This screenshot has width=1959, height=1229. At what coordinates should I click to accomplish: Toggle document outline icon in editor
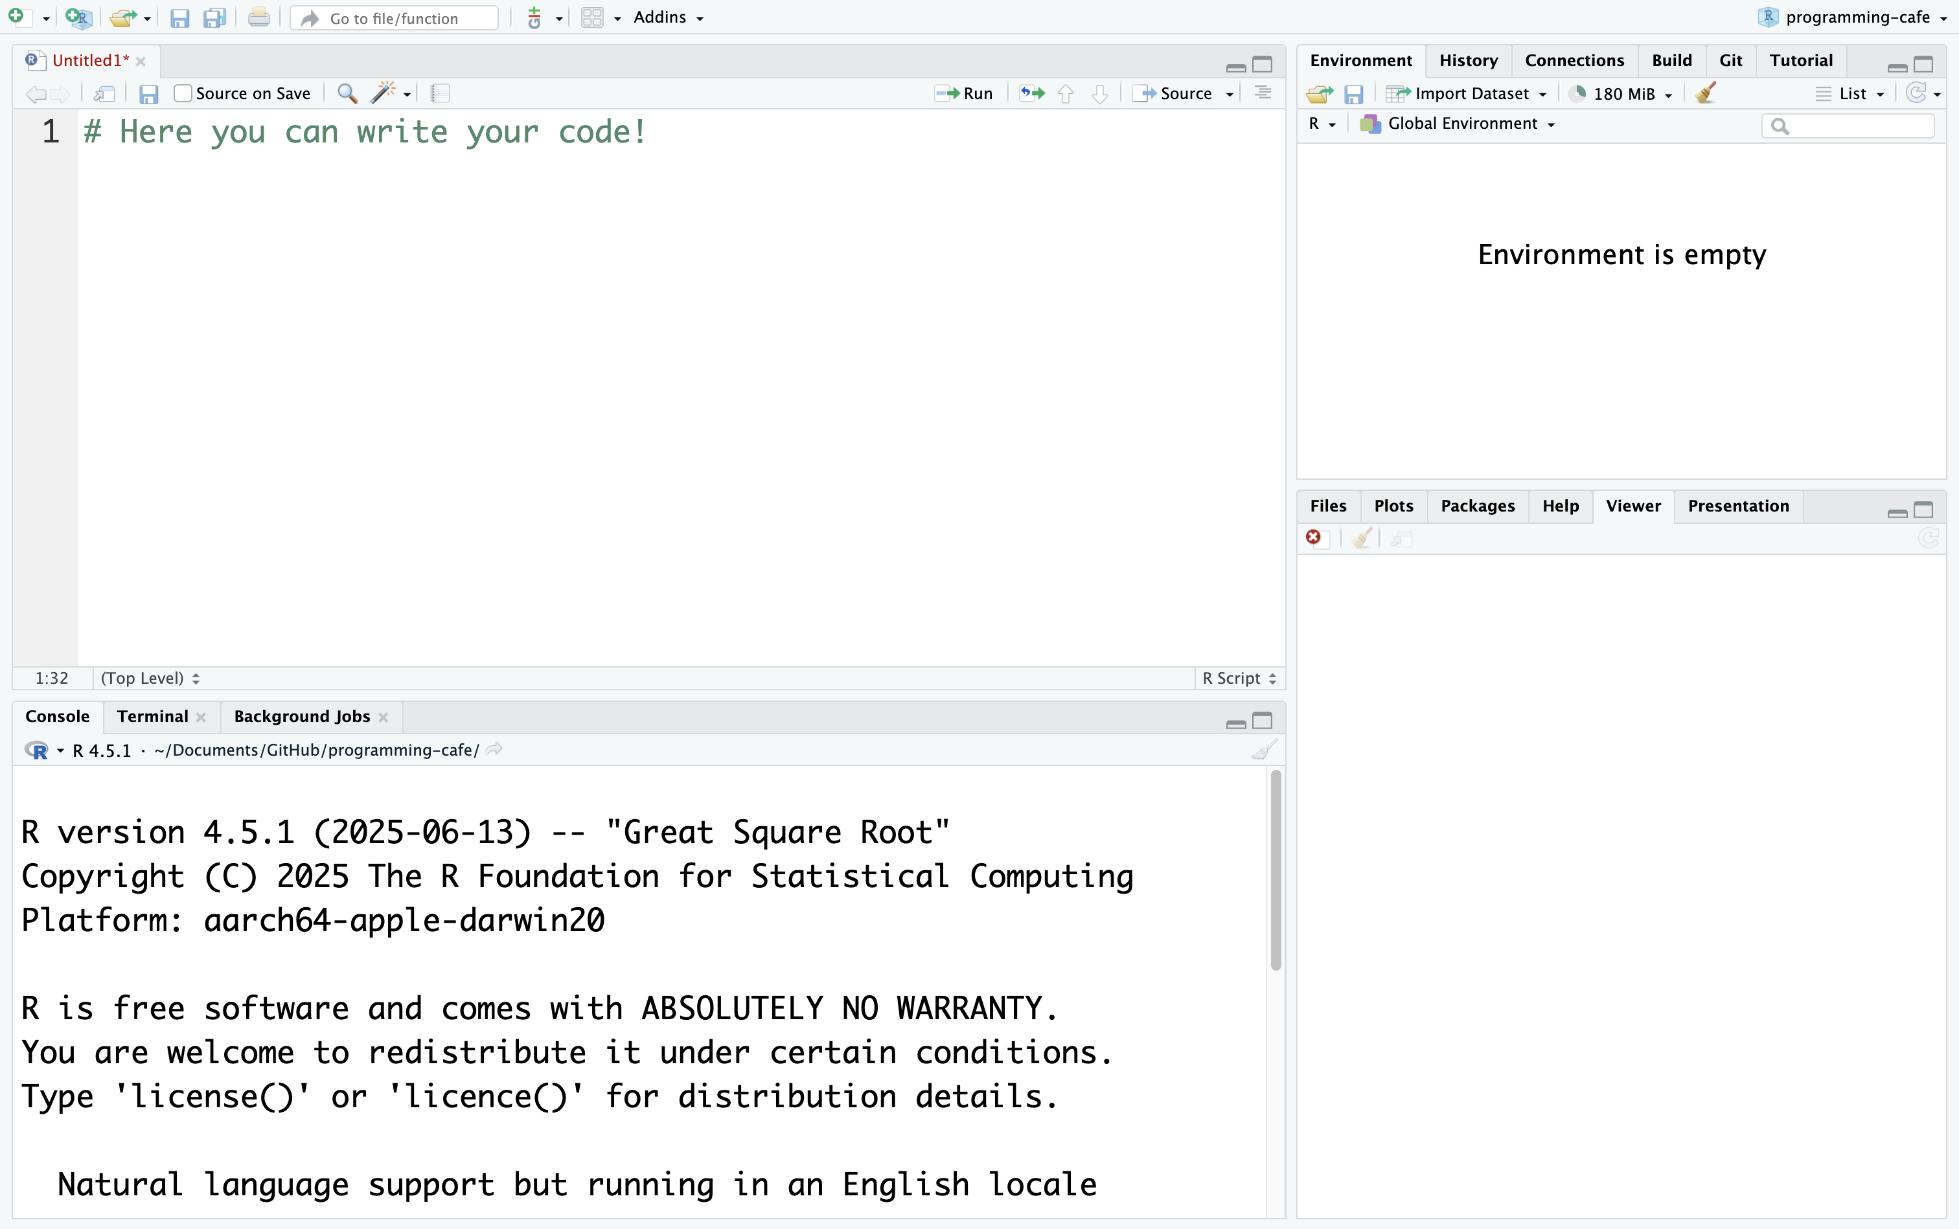[x=1262, y=93]
